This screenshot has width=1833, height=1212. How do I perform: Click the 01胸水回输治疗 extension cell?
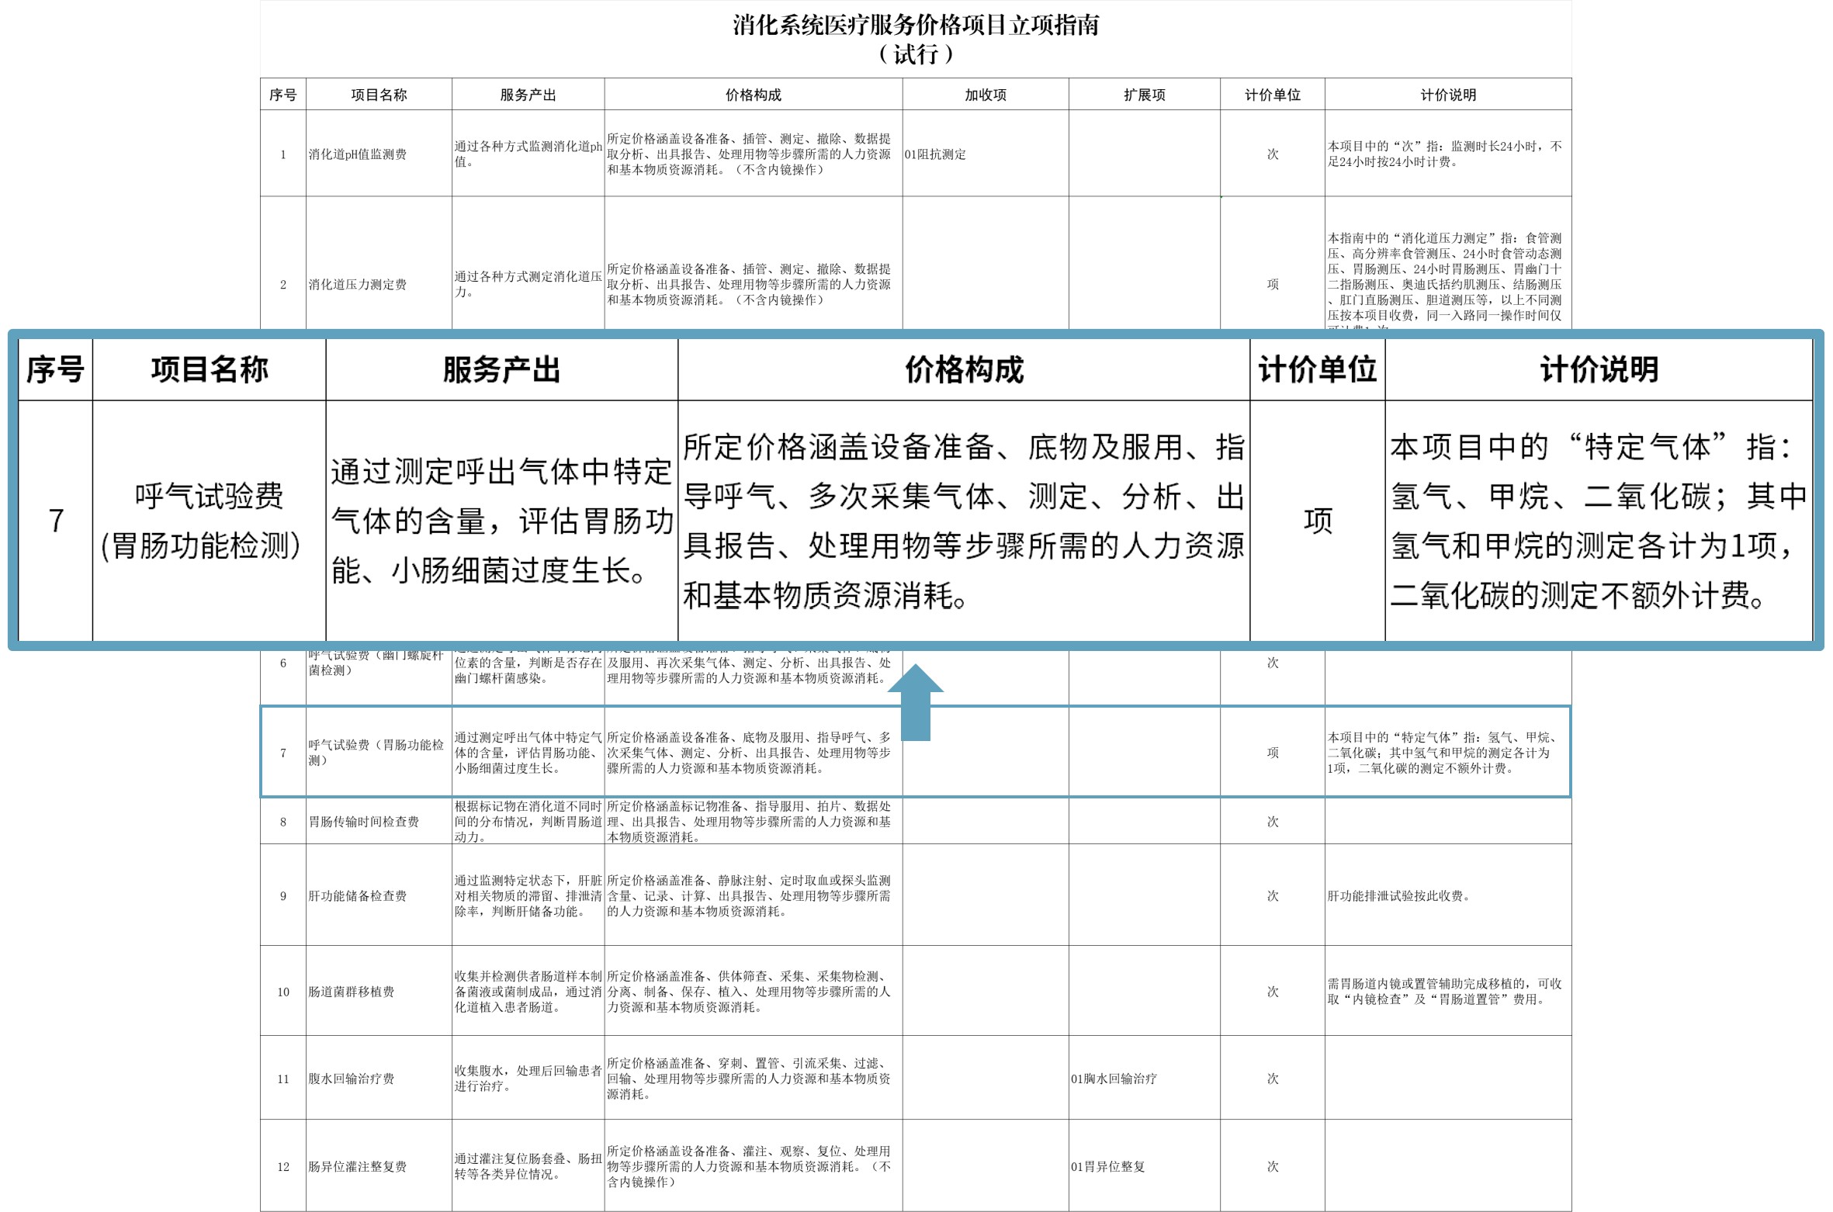[x=1114, y=1079]
